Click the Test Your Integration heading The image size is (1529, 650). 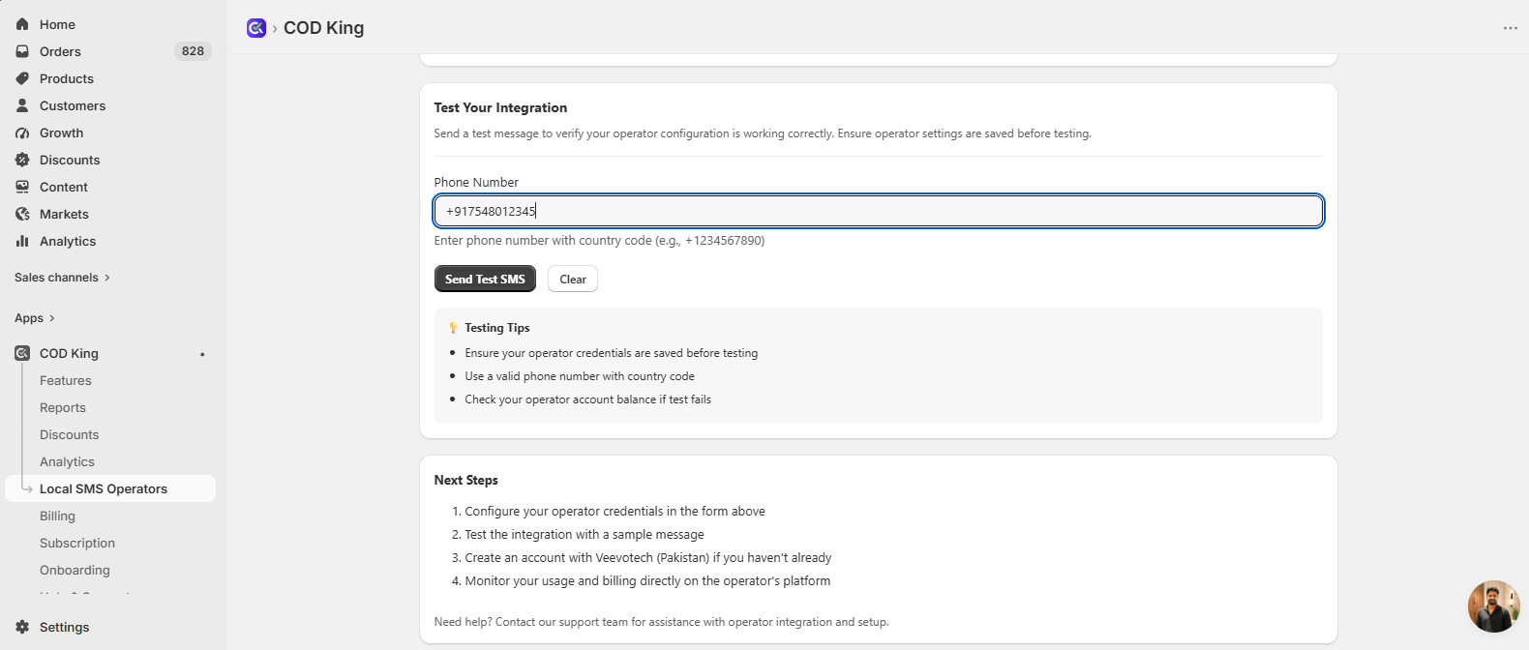[x=500, y=107]
